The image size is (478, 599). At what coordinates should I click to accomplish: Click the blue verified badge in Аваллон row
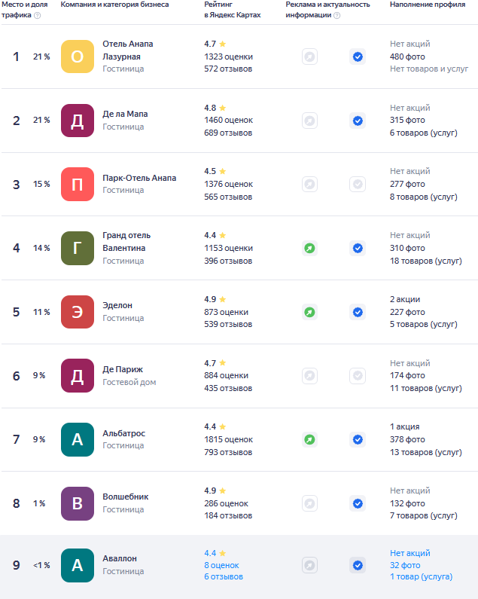coord(358,565)
